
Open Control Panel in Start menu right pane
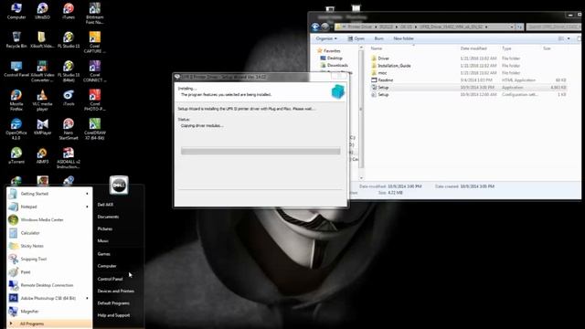click(x=110, y=279)
